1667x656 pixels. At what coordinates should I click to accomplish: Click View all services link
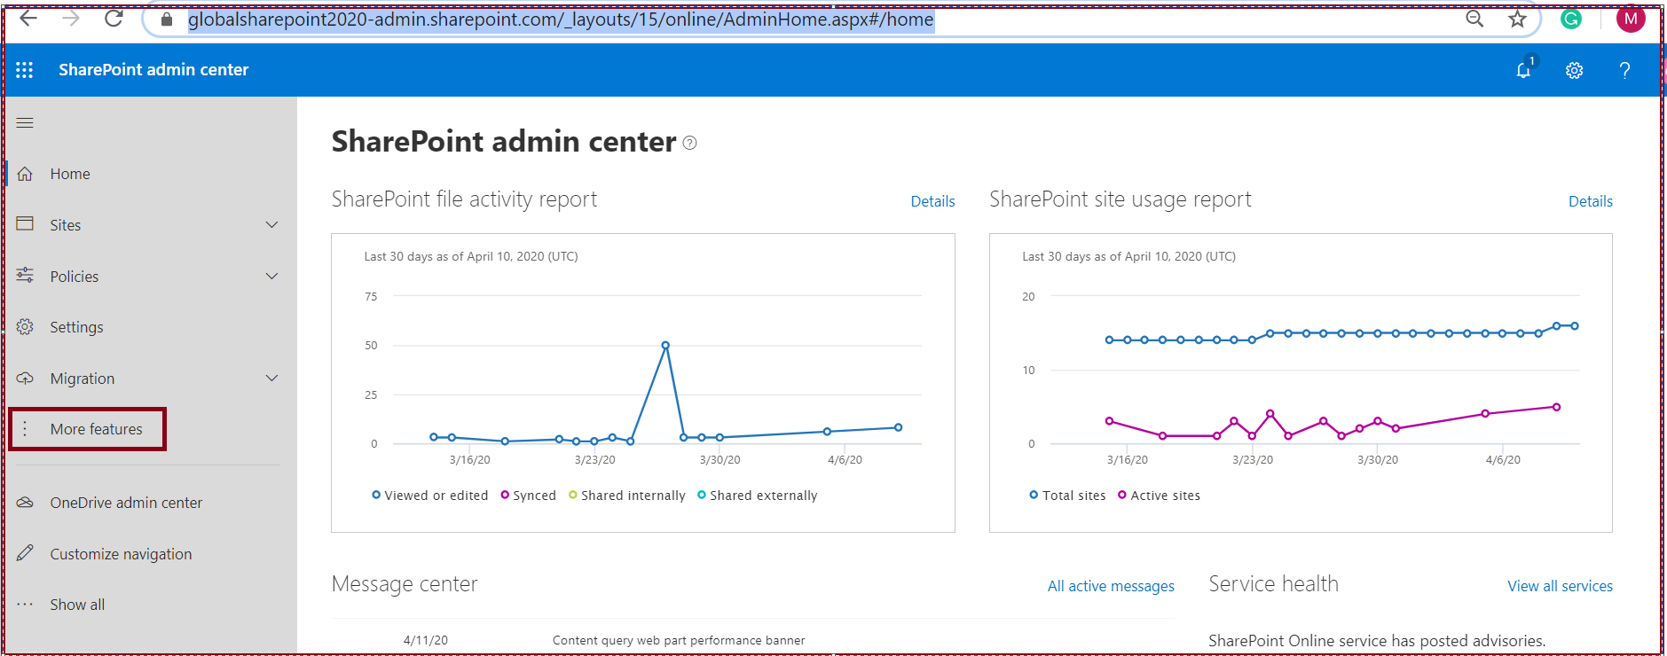pos(1560,586)
